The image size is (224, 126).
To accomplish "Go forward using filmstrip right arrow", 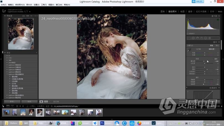I will [x=23, y=106].
